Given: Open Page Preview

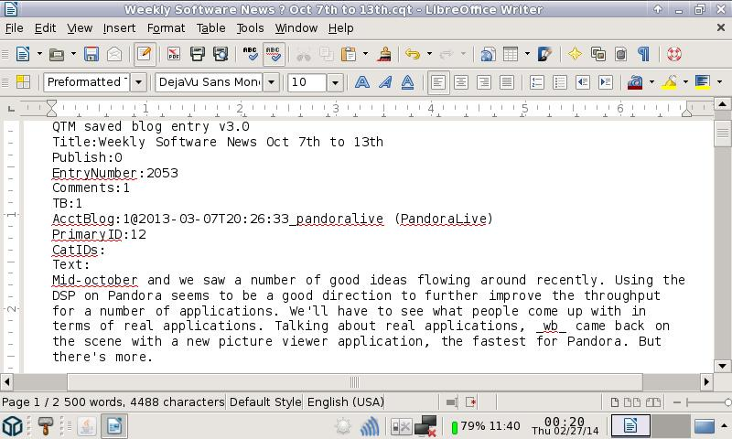Looking at the screenshot, I should 221,54.
